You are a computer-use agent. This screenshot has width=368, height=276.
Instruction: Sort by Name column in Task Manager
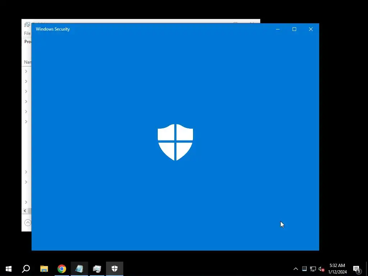click(28, 62)
